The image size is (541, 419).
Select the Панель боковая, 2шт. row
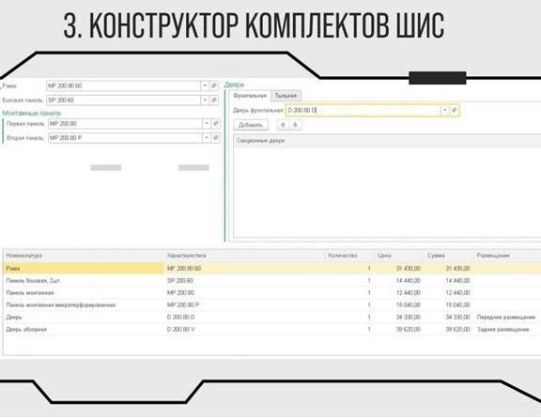coord(272,281)
